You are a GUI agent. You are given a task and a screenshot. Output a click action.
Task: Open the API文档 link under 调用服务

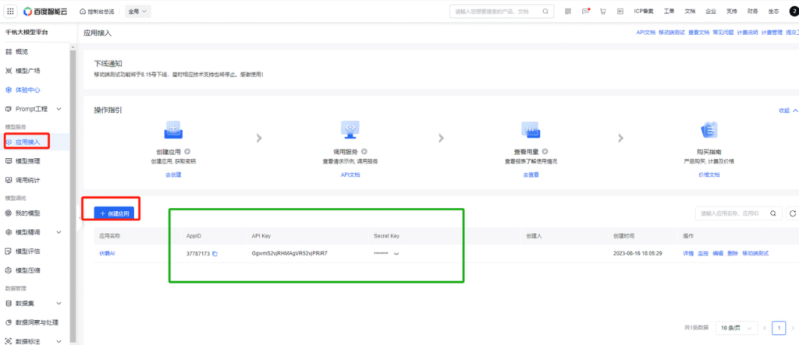pyautogui.click(x=350, y=174)
